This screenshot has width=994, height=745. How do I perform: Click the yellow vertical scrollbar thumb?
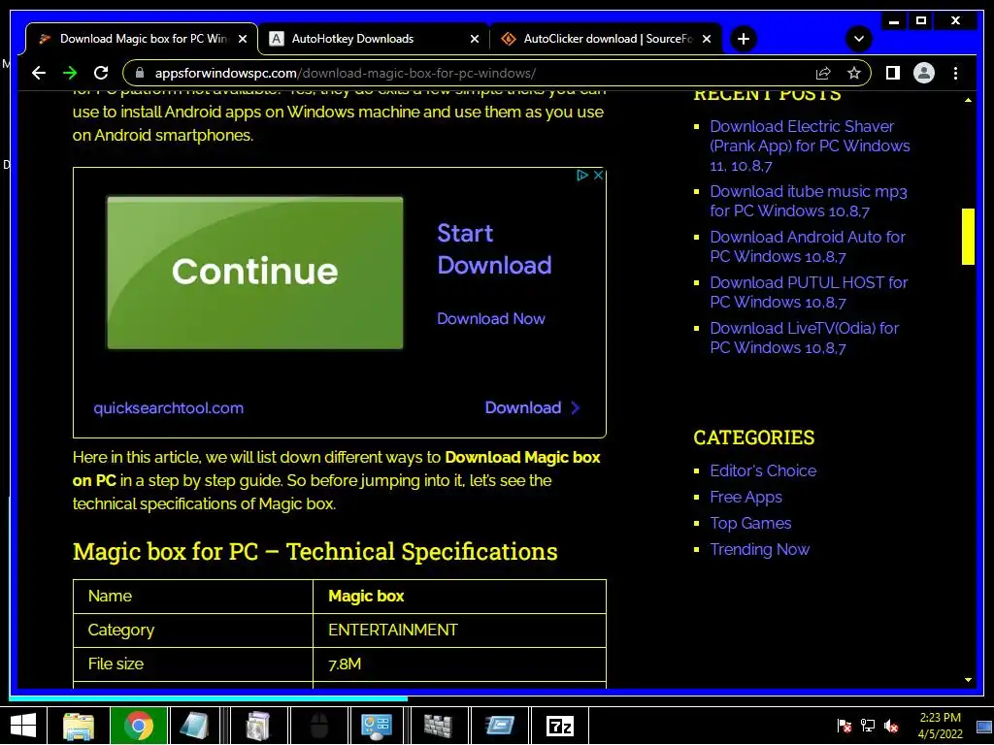pos(968,237)
